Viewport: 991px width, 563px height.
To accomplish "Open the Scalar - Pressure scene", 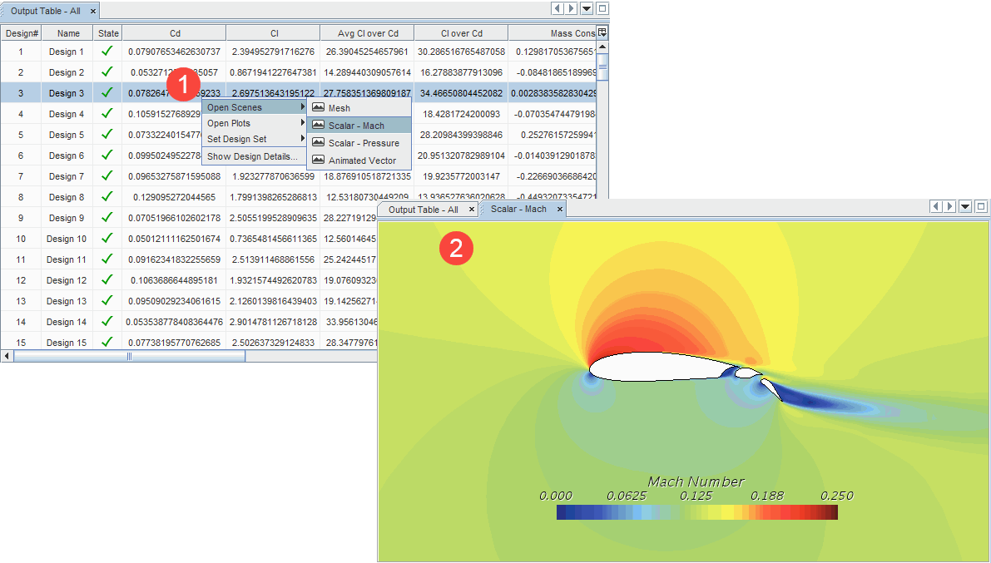I will 363,143.
